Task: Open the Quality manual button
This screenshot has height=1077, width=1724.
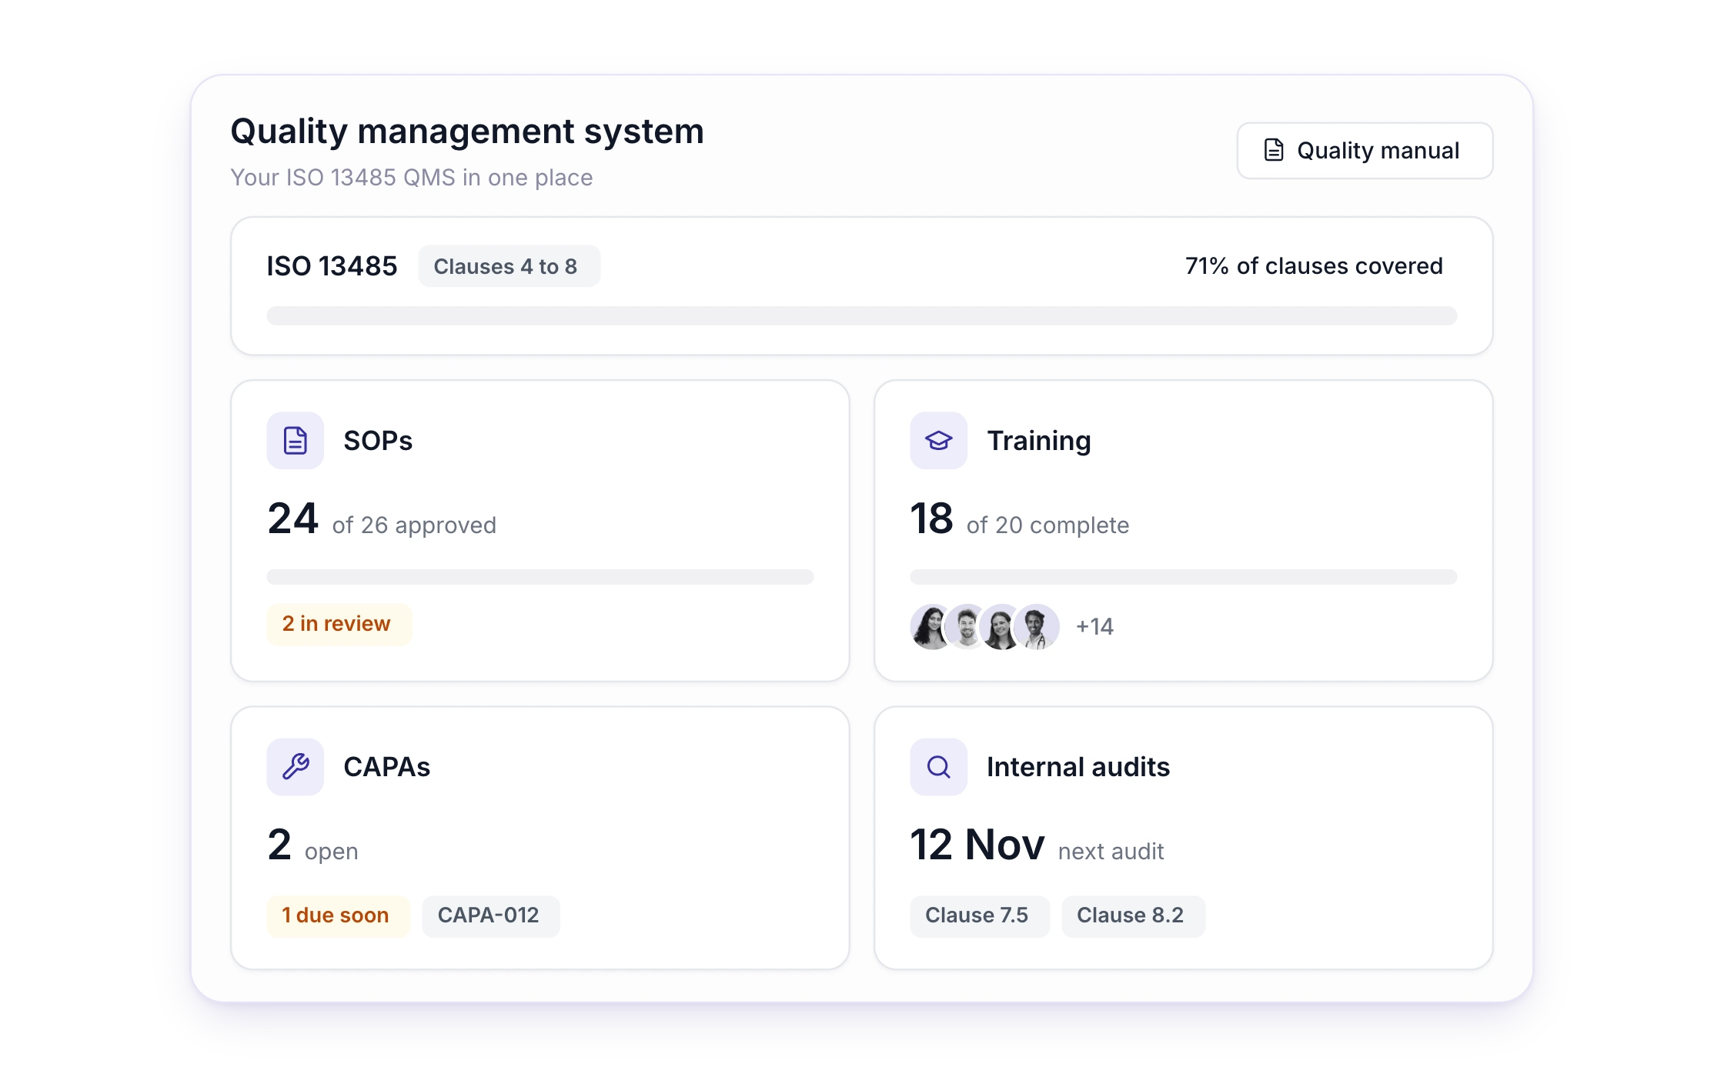Action: pos(1365,151)
